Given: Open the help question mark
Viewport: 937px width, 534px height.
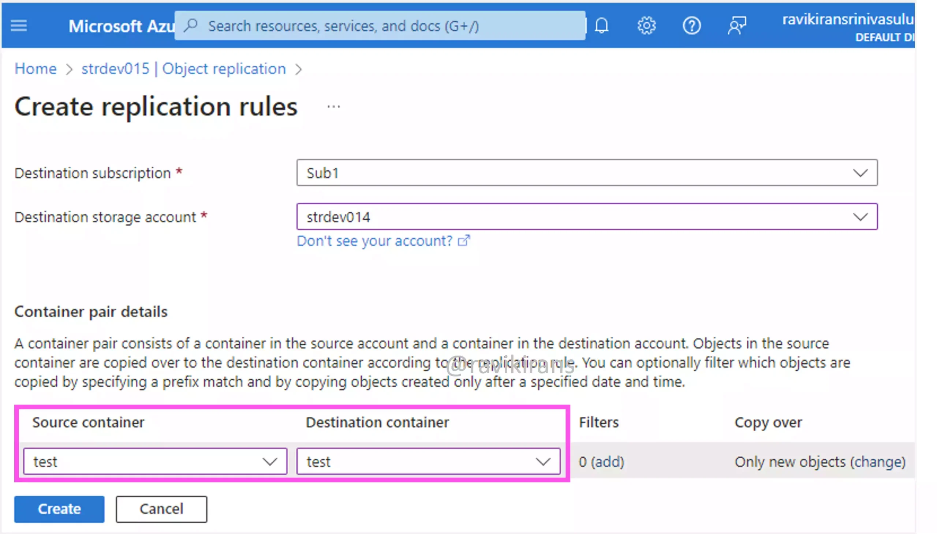Looking at the screenshot, I should coord(691,26).
